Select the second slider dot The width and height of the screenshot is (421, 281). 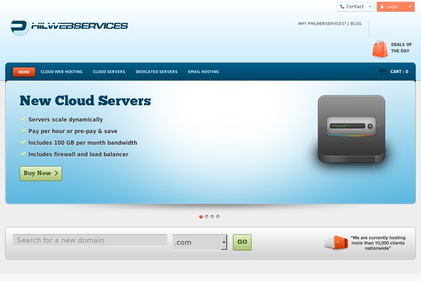pos(206,216)
